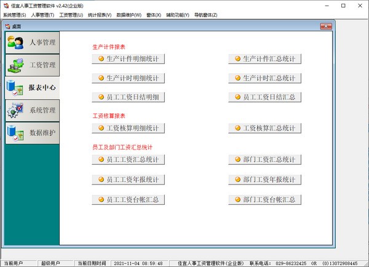The height and width of the screenshot is (267, 369).
Task: Click the 桌面 window title icon
Action: 7,26
